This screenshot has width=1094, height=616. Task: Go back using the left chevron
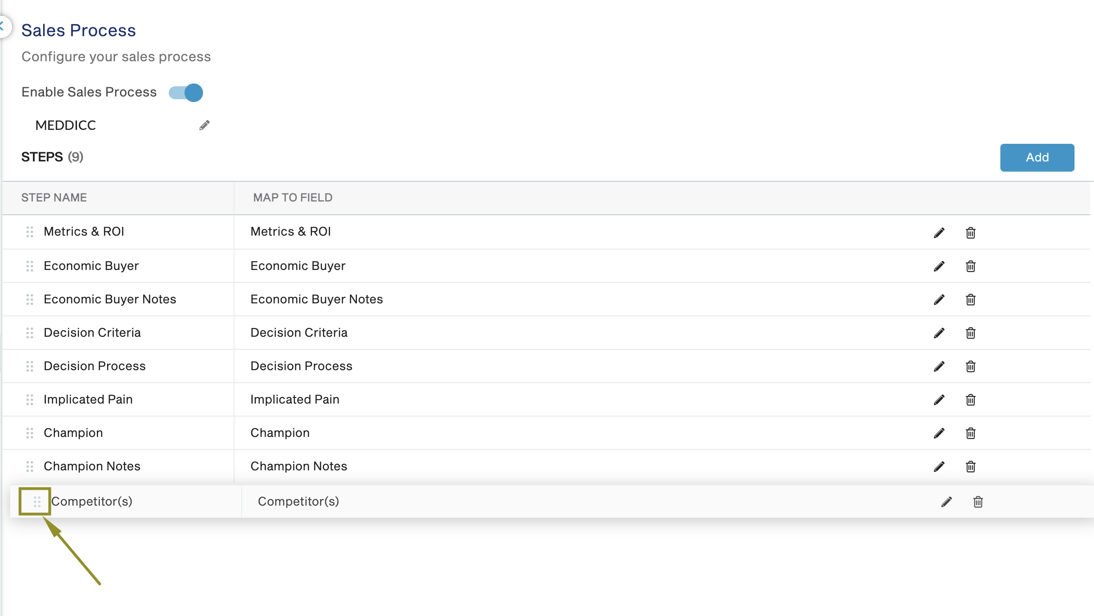click(2, 26)
